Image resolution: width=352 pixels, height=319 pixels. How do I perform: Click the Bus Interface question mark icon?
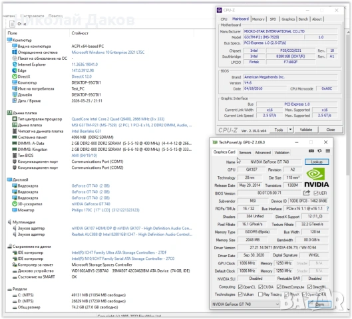coord(327,209)
